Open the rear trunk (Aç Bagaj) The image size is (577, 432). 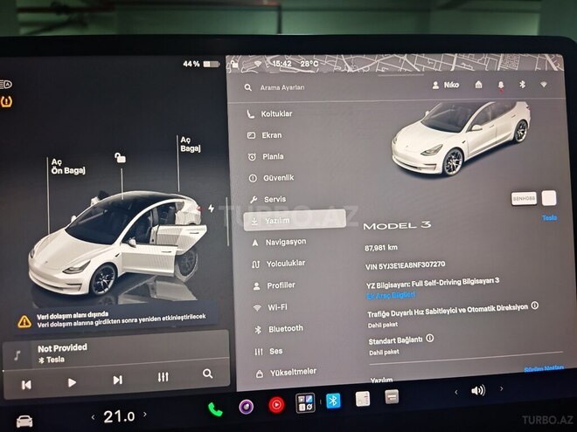pyautogui.click(x=191, y=144)
